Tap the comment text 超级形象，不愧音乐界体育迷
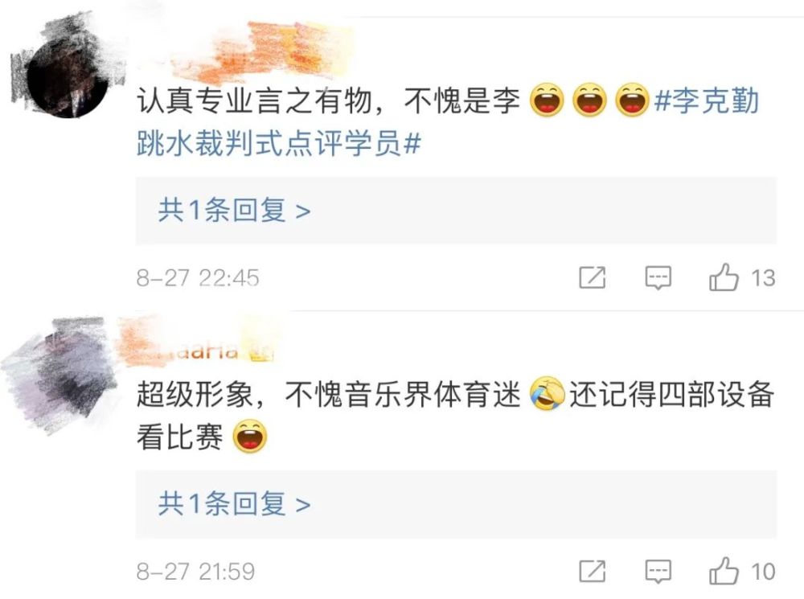804x599 pixels. pos(328,395)
